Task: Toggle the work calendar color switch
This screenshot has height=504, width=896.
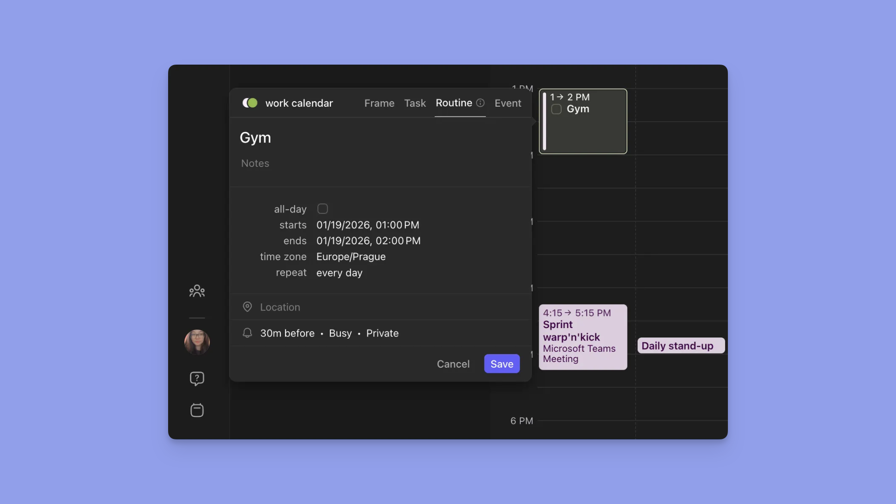Action: [x=250, y=103]
